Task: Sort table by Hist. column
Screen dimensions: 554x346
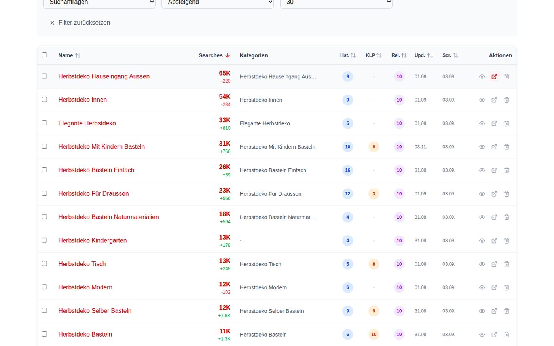Action: [x=347, y=55]
